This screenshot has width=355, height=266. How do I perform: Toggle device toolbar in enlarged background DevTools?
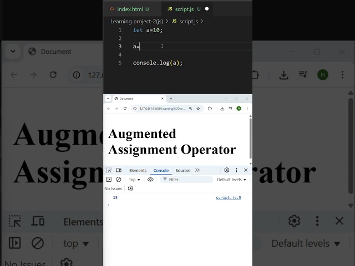click(38, 221)
